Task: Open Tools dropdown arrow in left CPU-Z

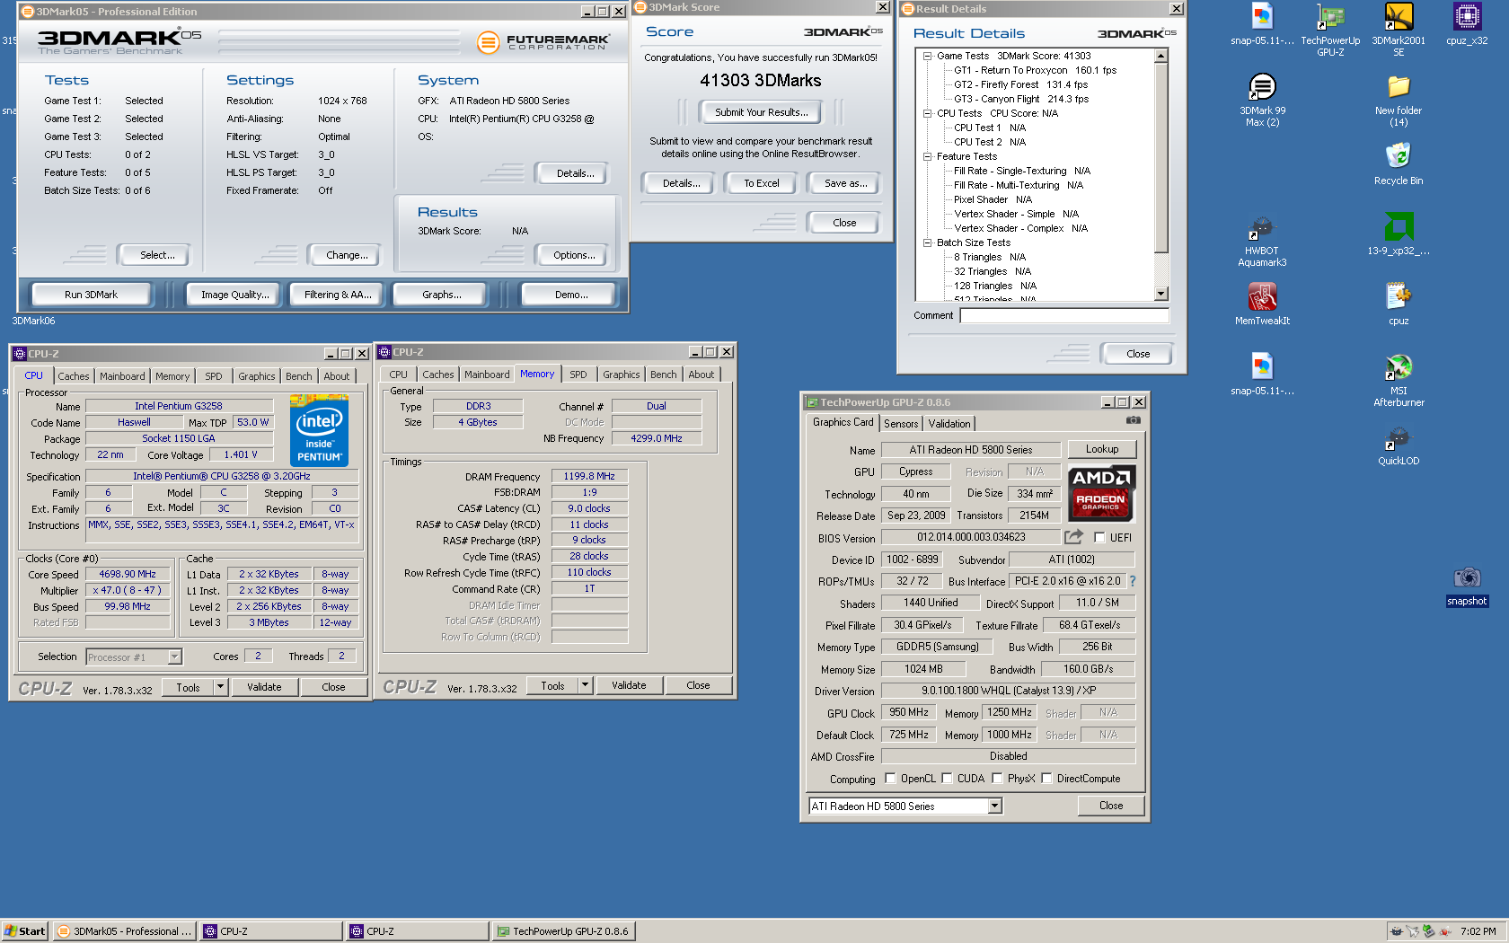Action: (220, 687)
